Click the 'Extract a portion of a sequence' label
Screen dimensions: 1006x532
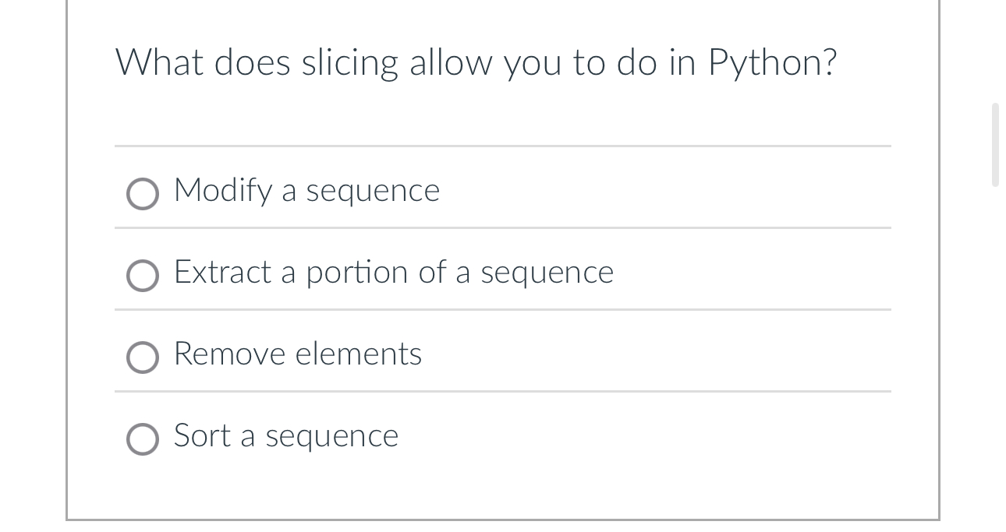coord(393,273)
